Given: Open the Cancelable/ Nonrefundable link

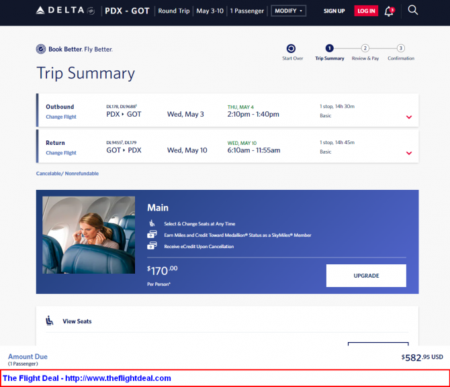Looking at the screenshot, I should click(67, 174).
